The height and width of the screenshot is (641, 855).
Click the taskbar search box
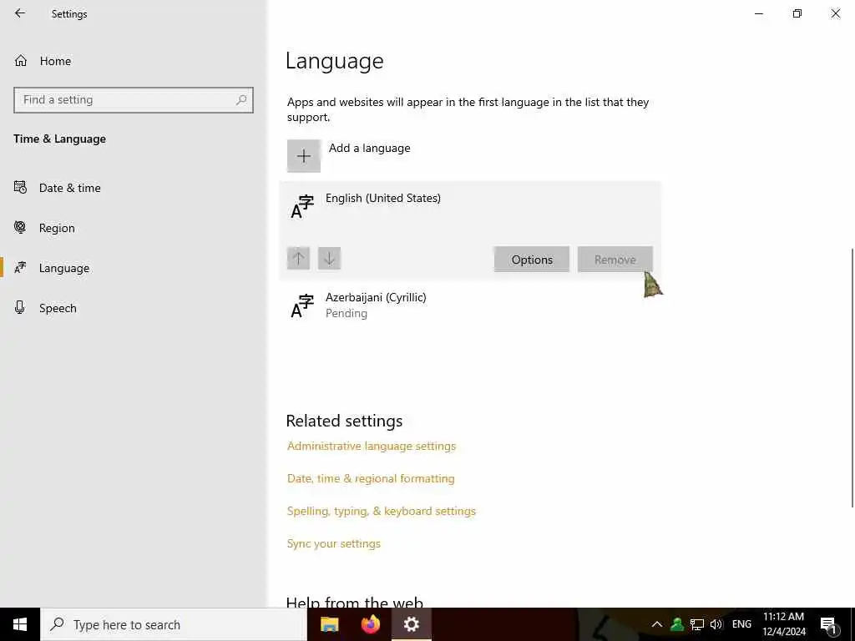174,624
